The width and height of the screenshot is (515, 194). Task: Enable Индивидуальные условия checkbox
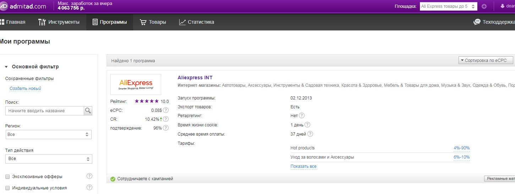tap(7, 188)
